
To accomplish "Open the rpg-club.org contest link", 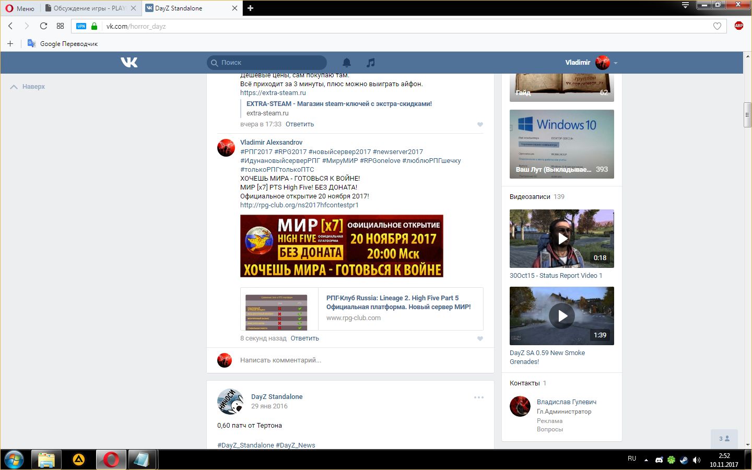I will [x=299, y=205].
